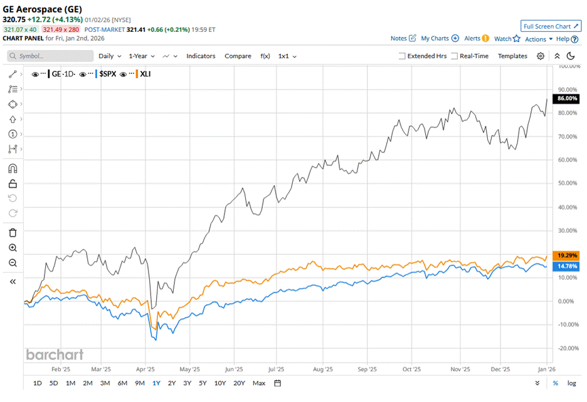Enable the Extended Hrs checkbox
The width and height of the screenshot is (587, 402).
click(x=402, y=56)
